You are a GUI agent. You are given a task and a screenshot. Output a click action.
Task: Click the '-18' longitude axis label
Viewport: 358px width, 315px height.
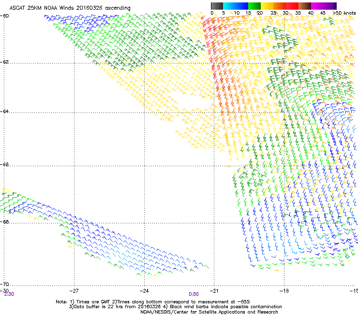(x=284, y=291)
